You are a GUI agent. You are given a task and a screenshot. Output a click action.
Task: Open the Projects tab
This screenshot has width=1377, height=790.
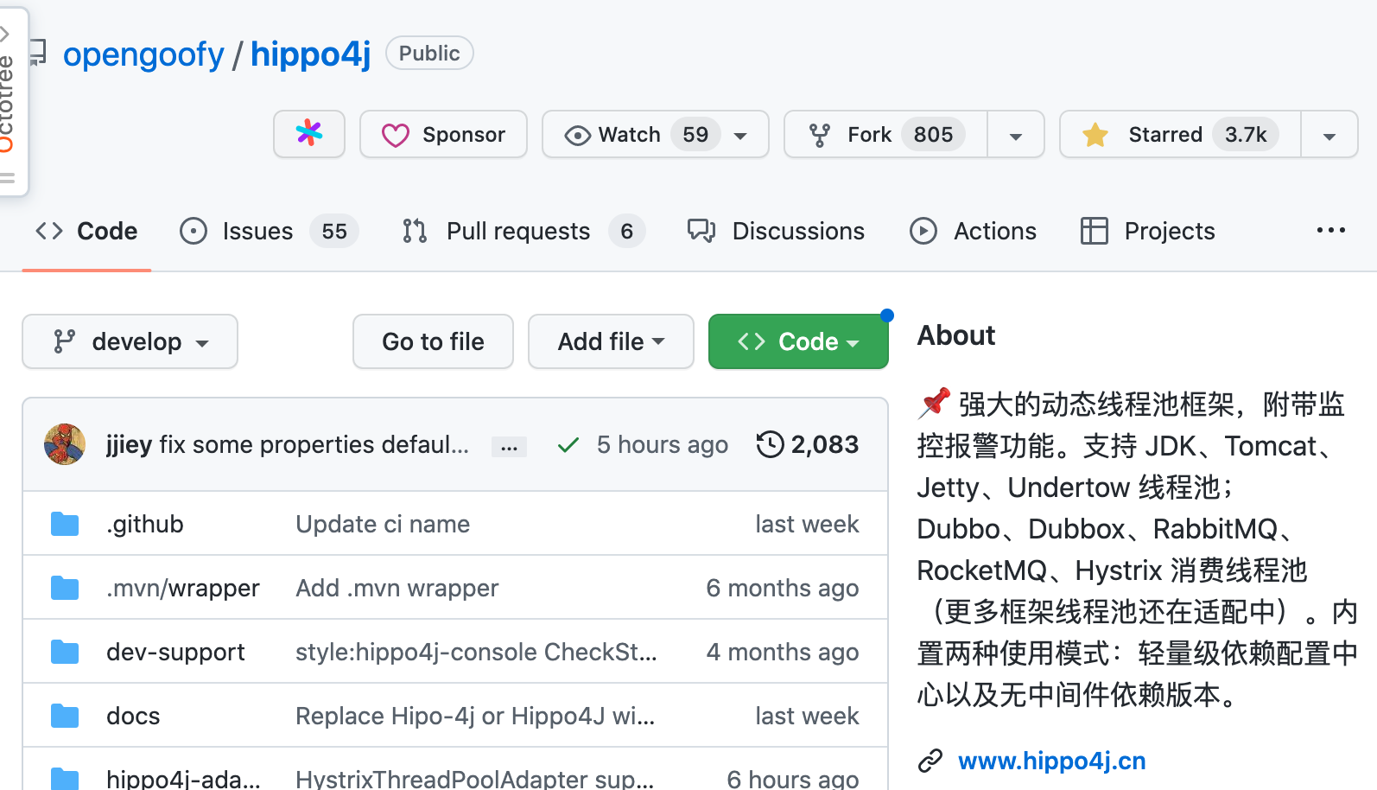click(x=1148, y=231)
